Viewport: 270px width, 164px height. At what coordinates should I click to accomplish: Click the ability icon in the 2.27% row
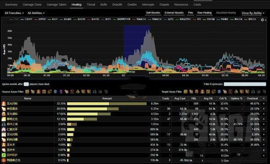tap(4, 140)
